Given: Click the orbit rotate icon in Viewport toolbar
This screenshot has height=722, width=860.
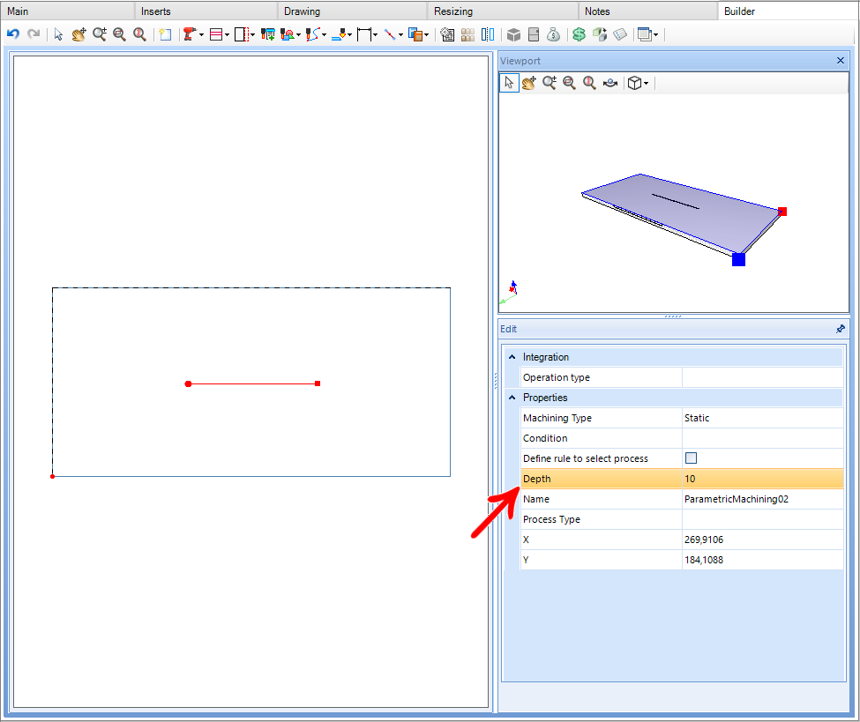Looking at the screenshot, I should (609, 83).
